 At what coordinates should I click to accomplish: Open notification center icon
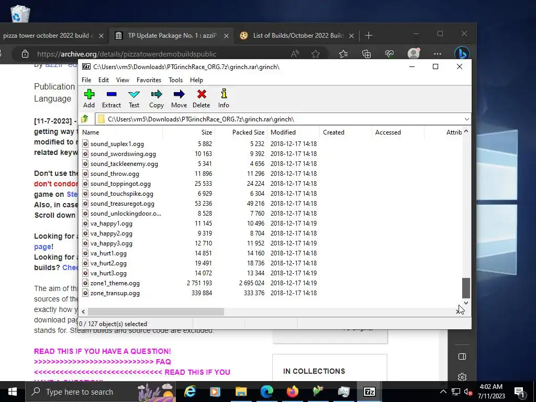[519, 392]
